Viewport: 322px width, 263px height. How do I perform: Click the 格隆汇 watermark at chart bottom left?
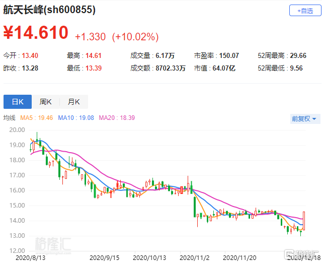point(51,244)
